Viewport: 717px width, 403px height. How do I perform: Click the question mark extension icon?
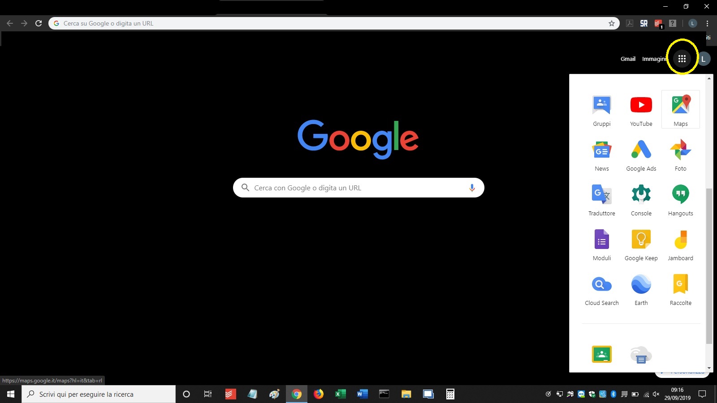(673, 23)
